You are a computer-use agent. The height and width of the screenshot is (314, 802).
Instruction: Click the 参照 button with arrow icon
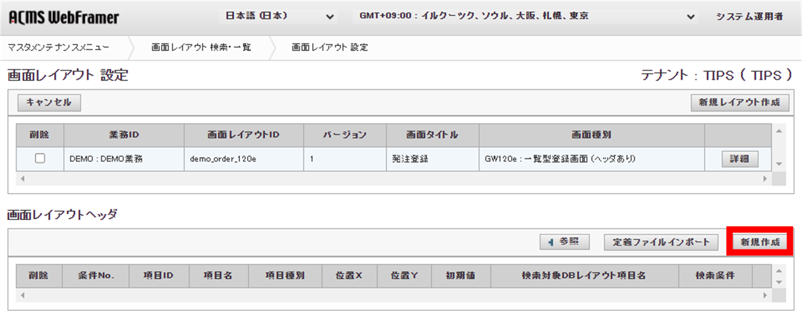tap(564, 242)
